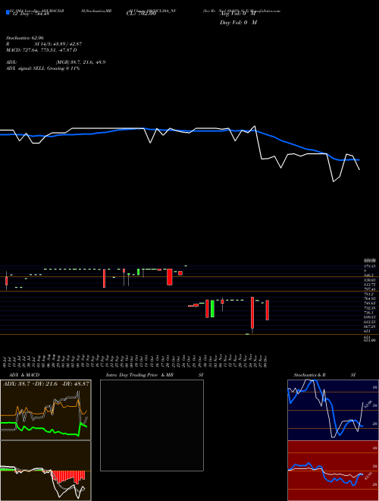Click the blue RSI line in red panel
This screenshot has height=501, width=379.
pos(335,478)
